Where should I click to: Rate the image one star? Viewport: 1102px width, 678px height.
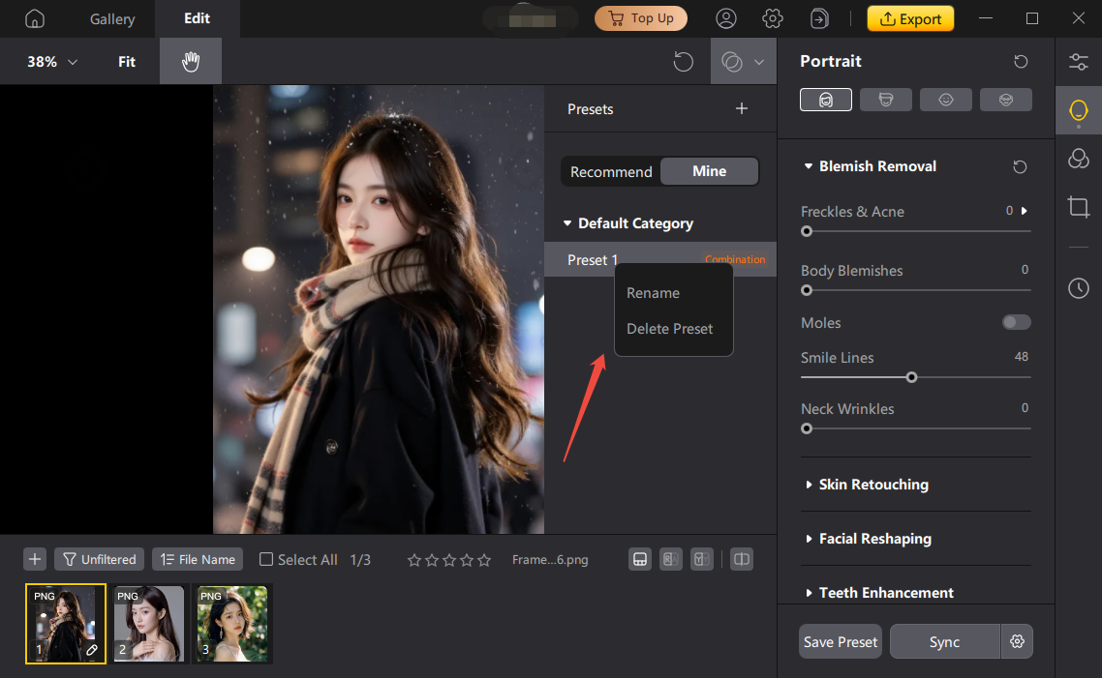[414, 560]
